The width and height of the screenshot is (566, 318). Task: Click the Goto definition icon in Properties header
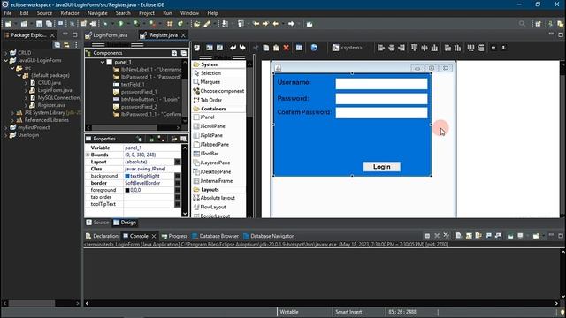point(151,139)
